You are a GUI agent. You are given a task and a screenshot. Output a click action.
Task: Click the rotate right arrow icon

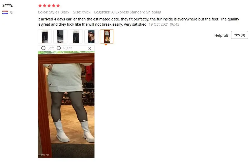[59, 48]
